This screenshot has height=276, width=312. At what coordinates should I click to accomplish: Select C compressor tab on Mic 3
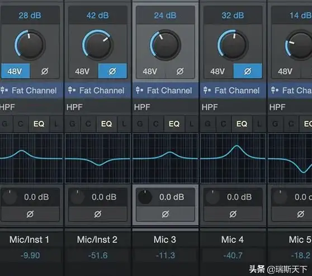[x=156, y=124]
